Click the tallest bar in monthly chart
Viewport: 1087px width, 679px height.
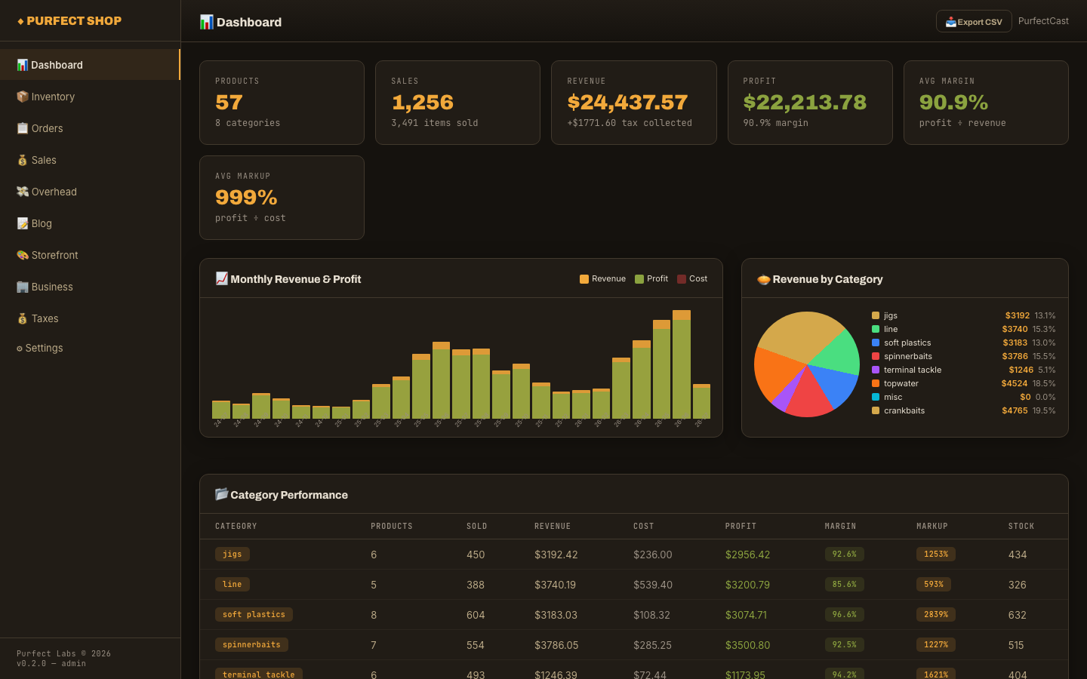pyautogui.click(x=682, y=364)
